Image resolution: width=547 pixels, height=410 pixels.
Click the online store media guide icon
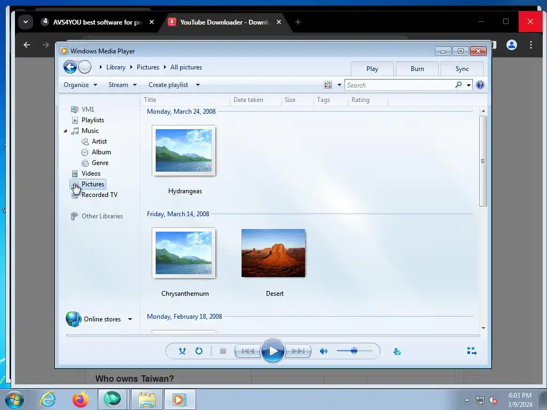click(397, 351)
